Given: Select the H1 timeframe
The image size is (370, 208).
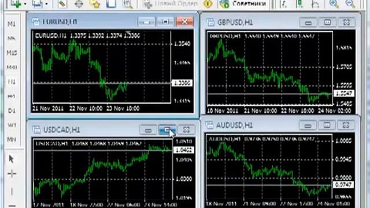Looking at the screenshot, I should click(12, 81).
